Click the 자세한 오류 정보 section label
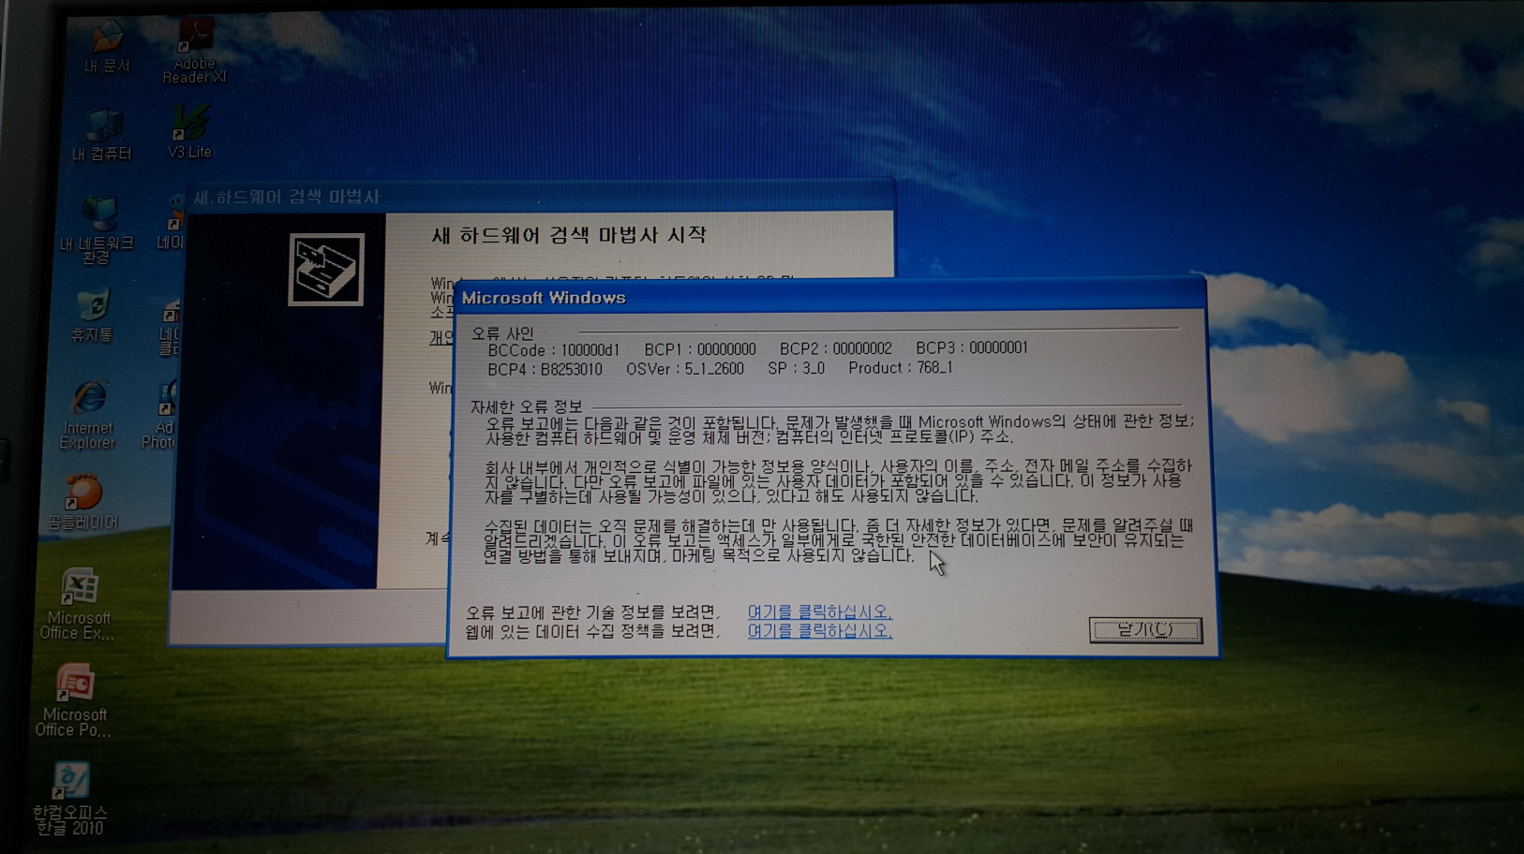Viewport: 1524px width, 854px height. [526, 406]
